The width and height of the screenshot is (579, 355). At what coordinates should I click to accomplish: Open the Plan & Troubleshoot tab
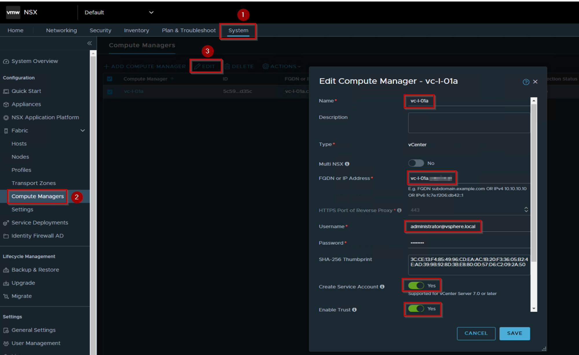pos(188,30)
